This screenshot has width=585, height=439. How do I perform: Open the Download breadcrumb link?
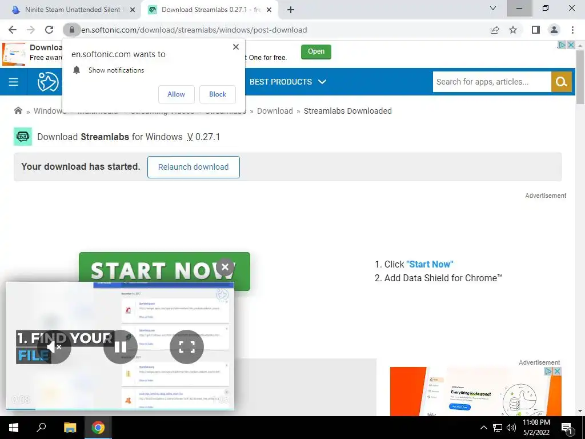tap(275, 111)
